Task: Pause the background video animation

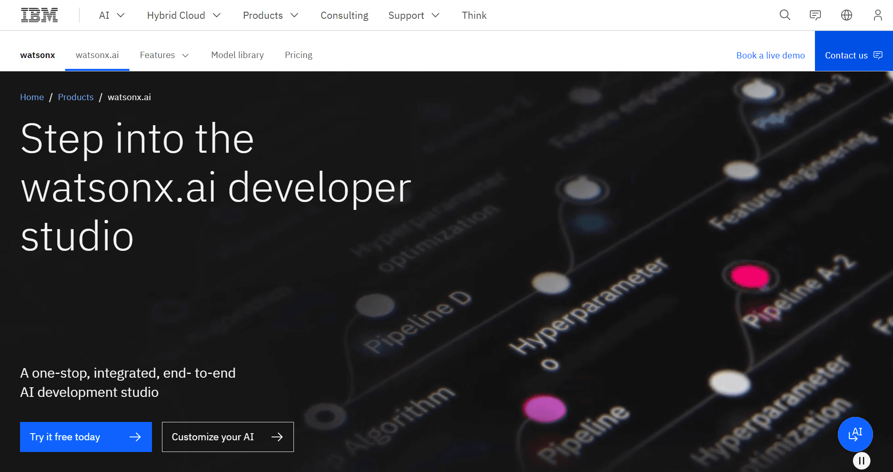Action: pyautogui.click(x=861, y=461)
